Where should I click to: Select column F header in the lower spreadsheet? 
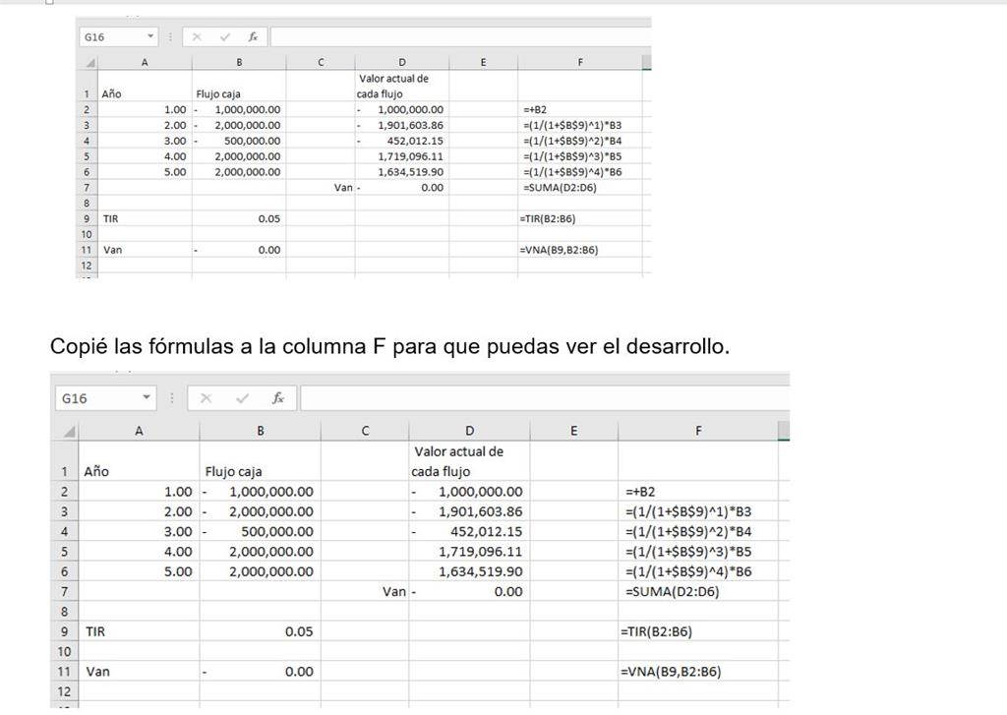[698, 431]
